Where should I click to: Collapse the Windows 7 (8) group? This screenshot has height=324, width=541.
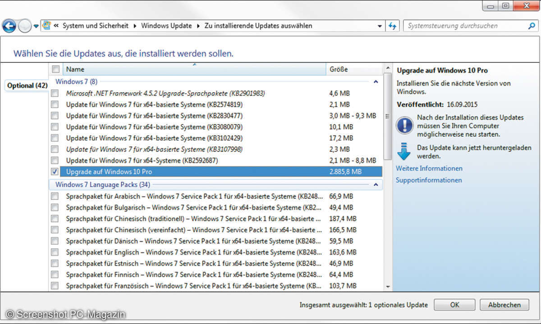click(376, 82)
